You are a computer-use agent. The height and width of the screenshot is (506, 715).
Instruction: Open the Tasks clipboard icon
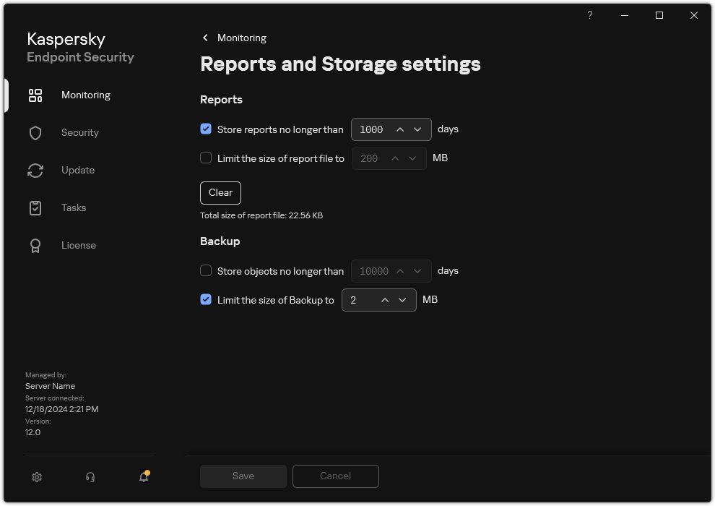[x=35, y=207]
